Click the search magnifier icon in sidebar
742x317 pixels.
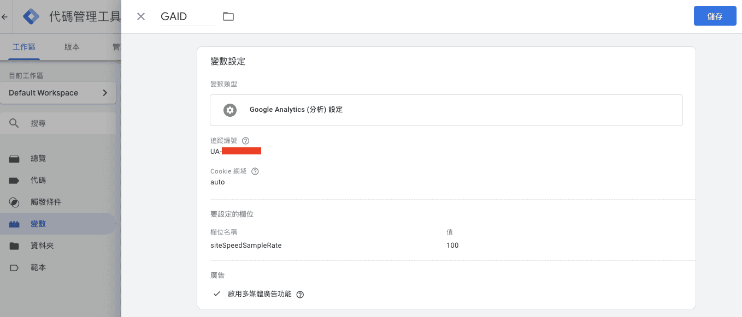tap(15, 123)
